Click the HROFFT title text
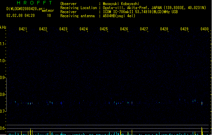This screenshot has height=135, width=212. 34,3
